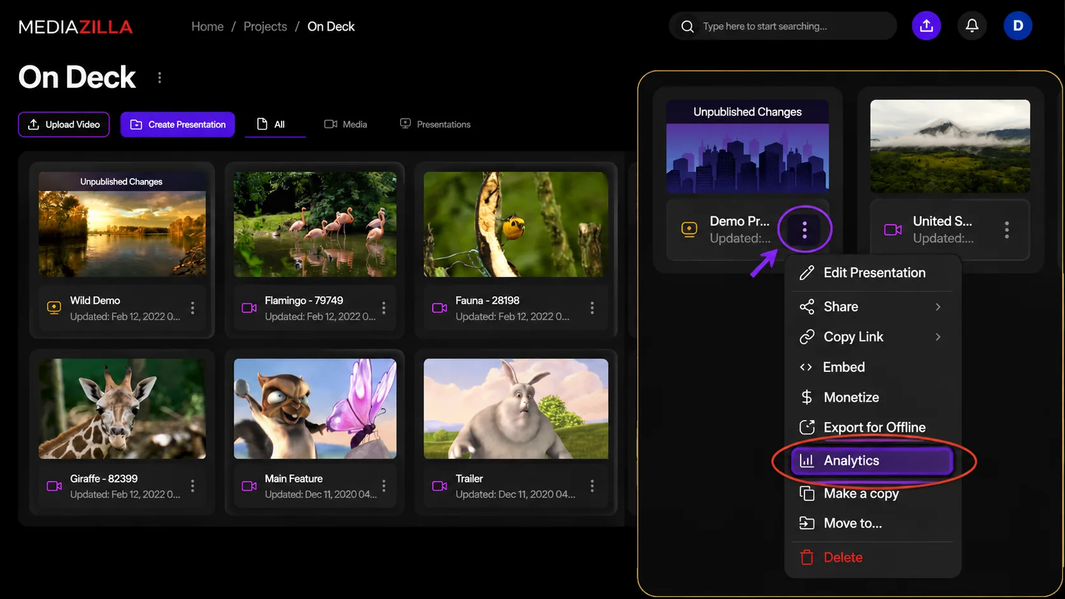
Task: Click Main Feature video type icon
Action: click(249, 486)
